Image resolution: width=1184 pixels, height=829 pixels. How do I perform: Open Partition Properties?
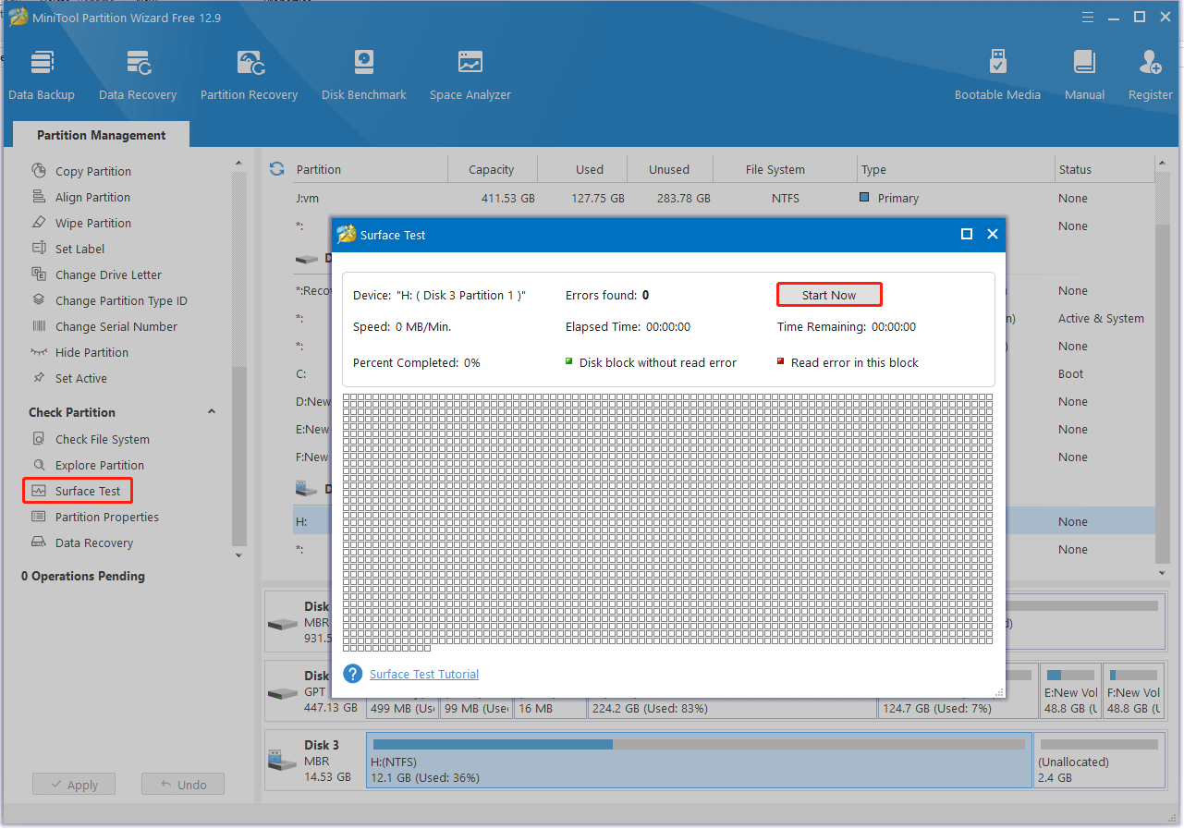click(x=107, y=517)
